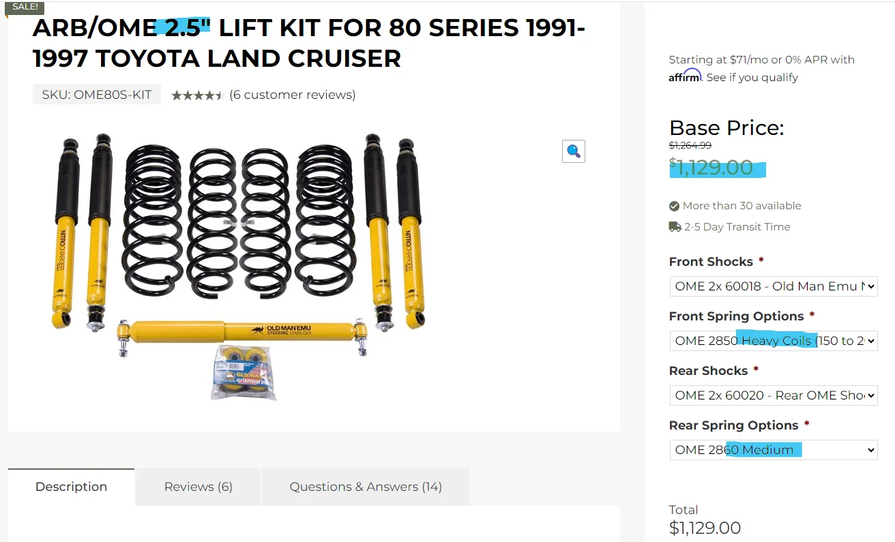The width and height of the screenshot is (895, 542).
Task: Click the magnifier zoom icon on product image
Action: coord(574,151)
